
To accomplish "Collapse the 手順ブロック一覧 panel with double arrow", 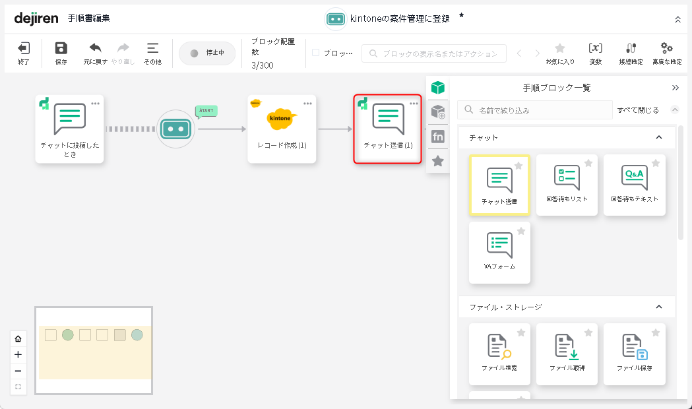I will pos(676,88).
